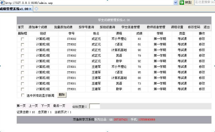The width and height of the screenshot is (215, 132).
Task: Check the box for STU001 邓小平理论 row
Action: point(22,67)
